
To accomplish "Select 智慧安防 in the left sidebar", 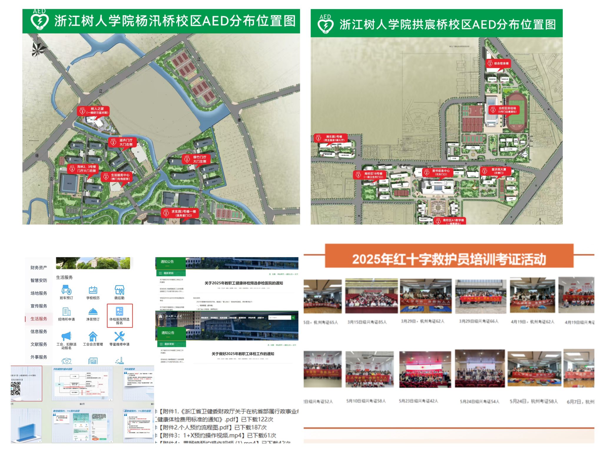I will tap(39, 280).
